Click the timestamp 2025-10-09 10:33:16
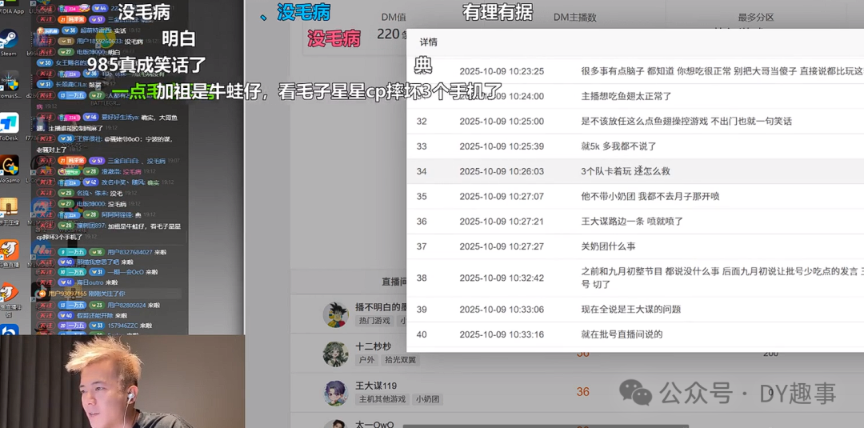 click(x=502, y=334)
